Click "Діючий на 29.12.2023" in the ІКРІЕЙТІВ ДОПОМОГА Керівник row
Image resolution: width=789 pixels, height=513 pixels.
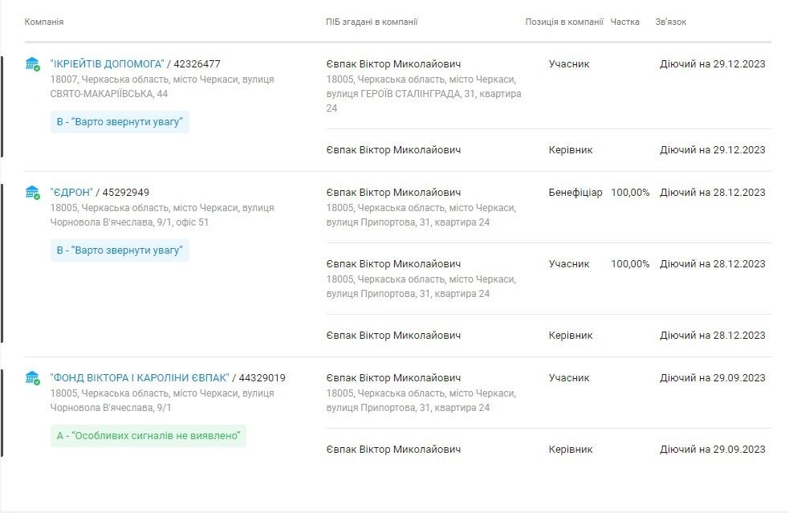tap(713, 149)
